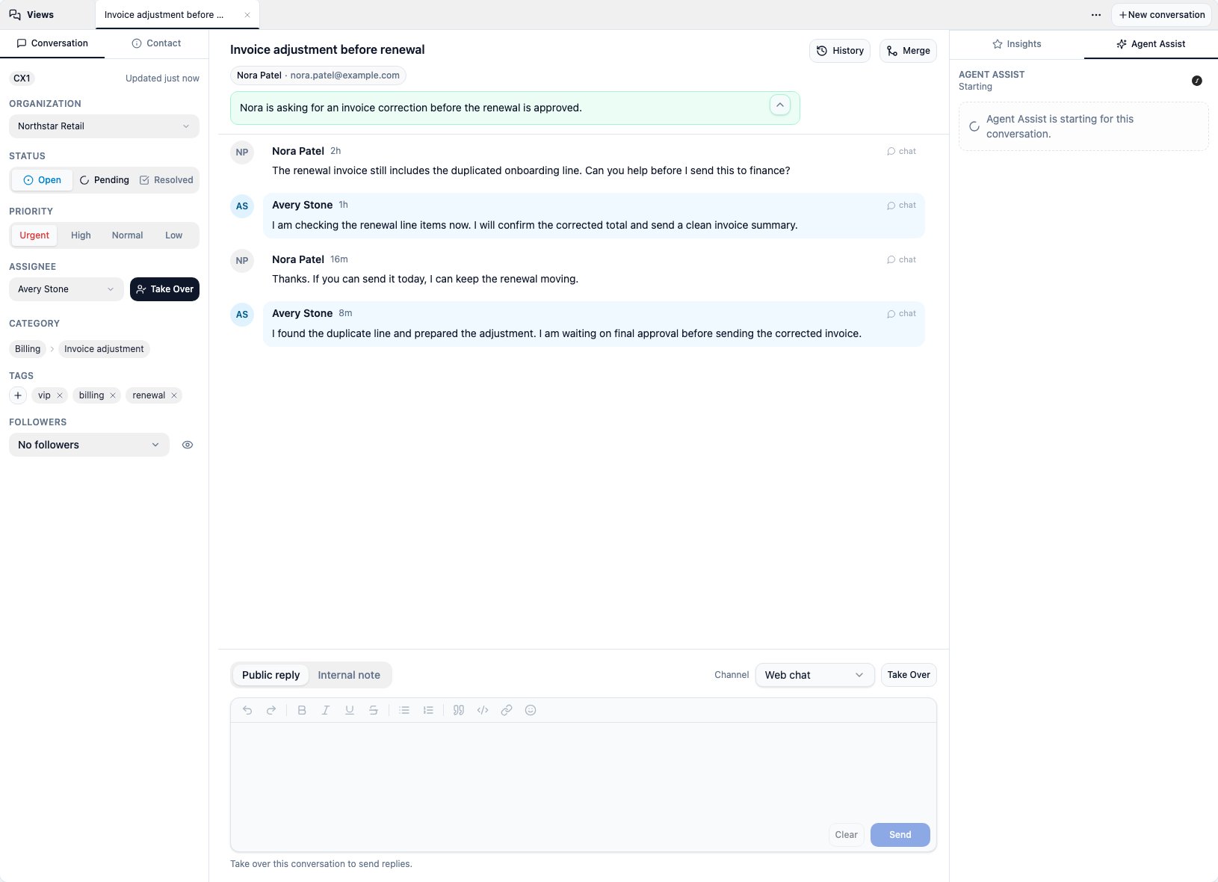1218x882 pixels.
Task: Insert a numbered list
Action: tap(428, 710)
